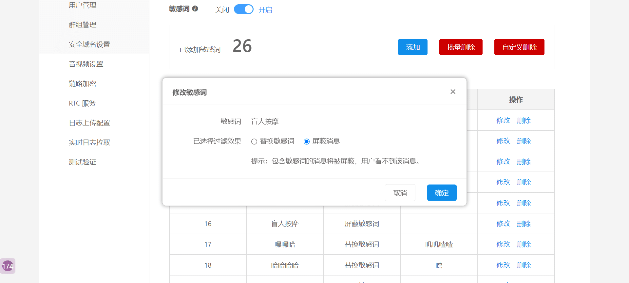
Task: Click 修改 in row 17 嘿嘿哈
Action: tap(503, 244)
